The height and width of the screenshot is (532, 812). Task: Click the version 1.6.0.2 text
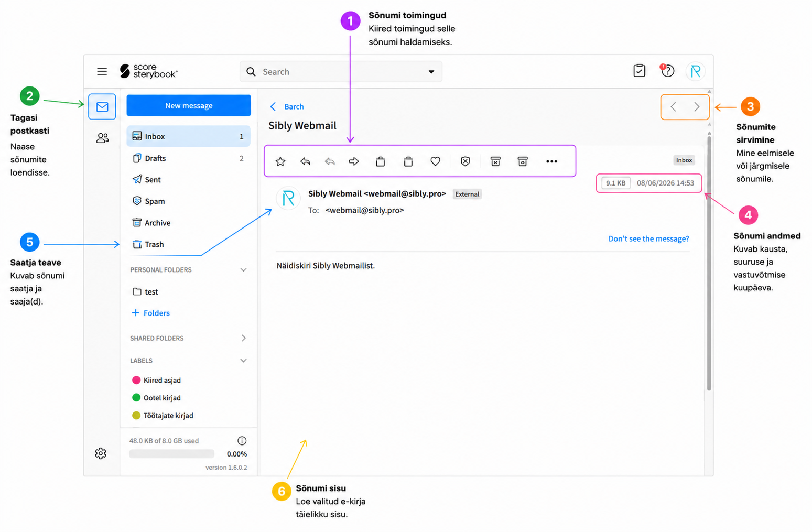(226, 468)
